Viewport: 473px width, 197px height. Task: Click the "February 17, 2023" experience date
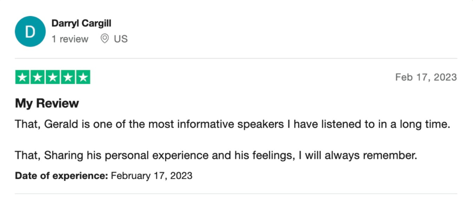click(x=151, y=176)
